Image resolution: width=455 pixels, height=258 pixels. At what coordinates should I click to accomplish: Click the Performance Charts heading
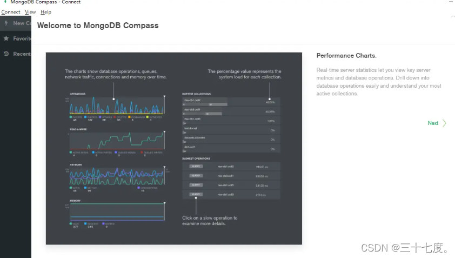[x=346, y=56]
